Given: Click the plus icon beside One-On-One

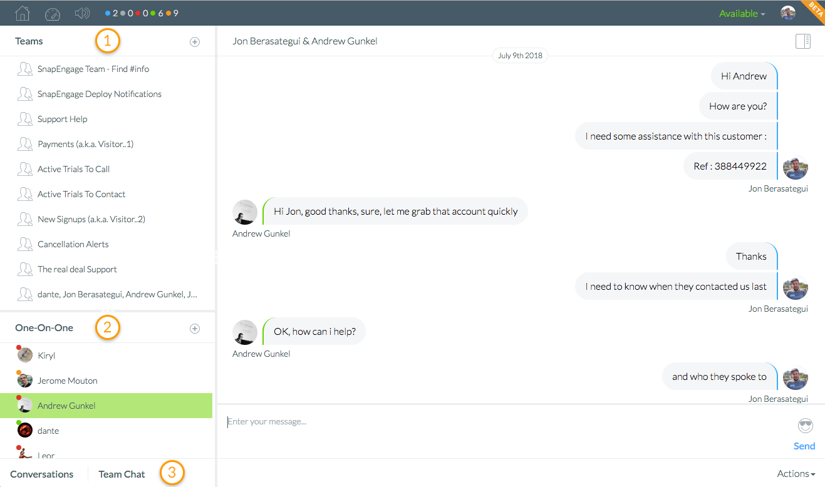Looking at the screenshot, I should pos(195,328).
